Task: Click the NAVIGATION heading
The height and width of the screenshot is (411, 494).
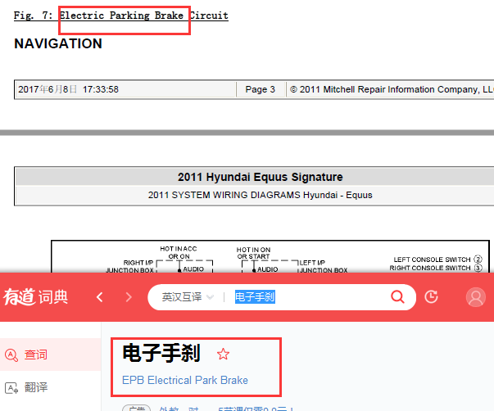Action: pyautogui.click(x=58, y=43)
